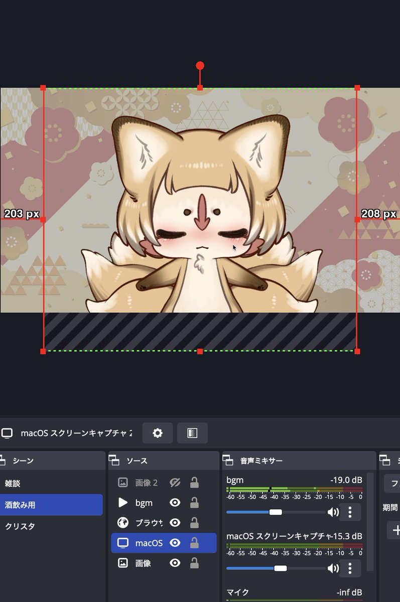The height and width of the screenshot is (602, 400).
Task: Click the 音声ミキサー dock panel icon
Action: point(228,461)
